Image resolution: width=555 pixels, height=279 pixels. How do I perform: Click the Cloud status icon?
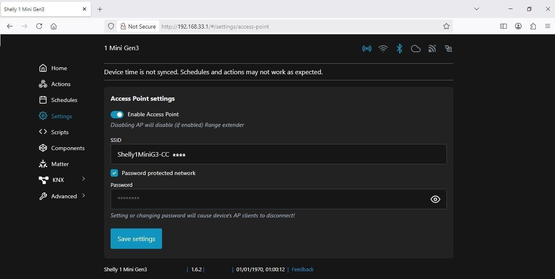(416, 49)
